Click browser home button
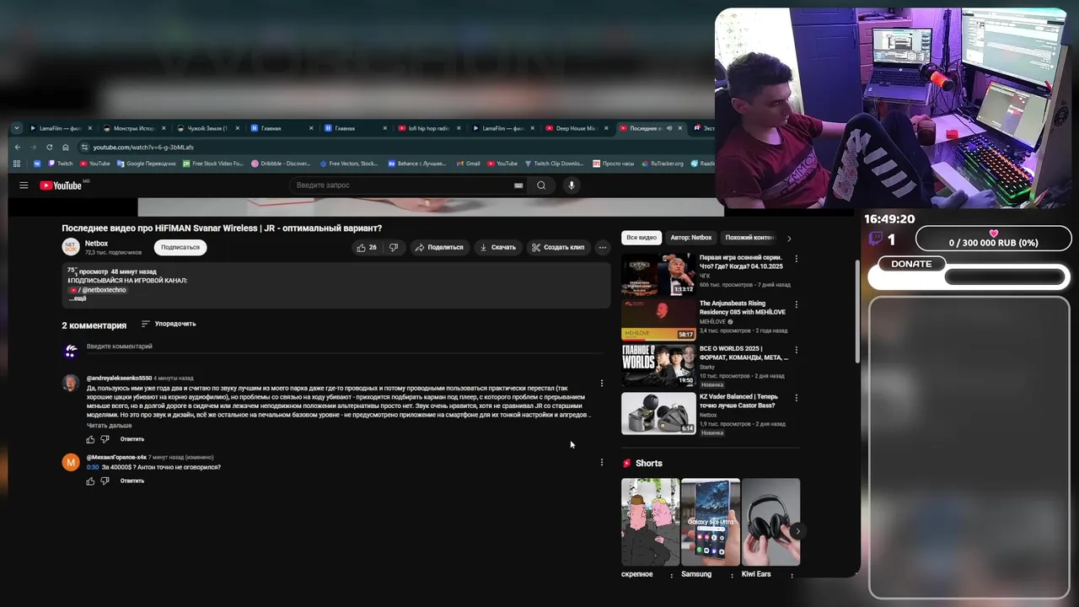 (x=66, y=147)
